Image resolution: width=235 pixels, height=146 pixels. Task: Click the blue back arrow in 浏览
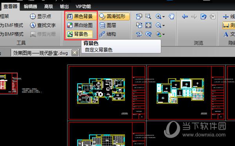tap(185, 16)
